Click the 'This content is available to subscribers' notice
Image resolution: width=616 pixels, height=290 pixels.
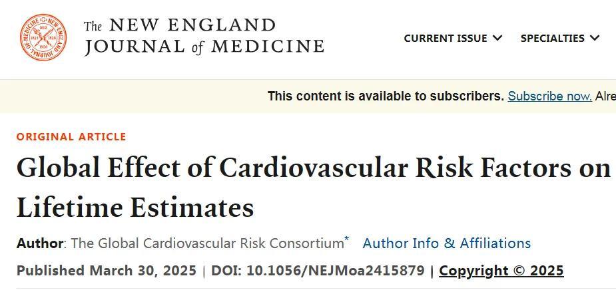pos(386,96)
